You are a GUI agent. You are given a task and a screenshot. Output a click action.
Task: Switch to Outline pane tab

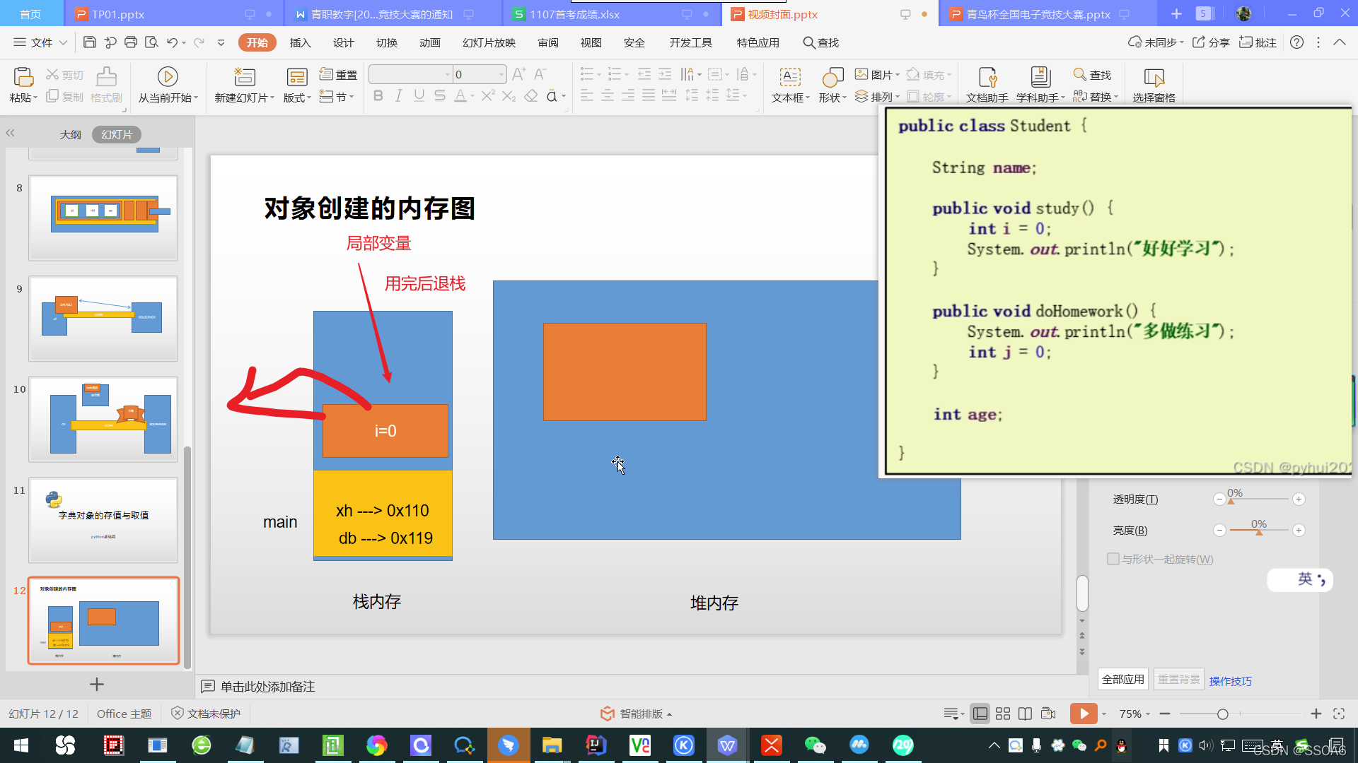(70, 134)
